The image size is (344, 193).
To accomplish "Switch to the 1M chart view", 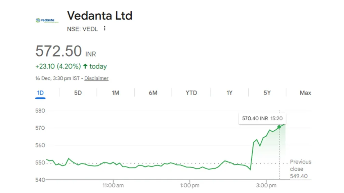I will coord(116,93).
